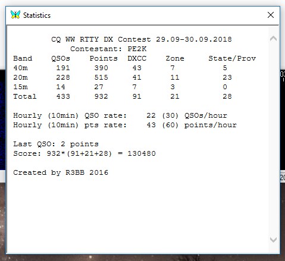Image resolution: width=285 pixels, height=261 pixels.
Task: Click the hourly pts rate line
Action: 125,125
